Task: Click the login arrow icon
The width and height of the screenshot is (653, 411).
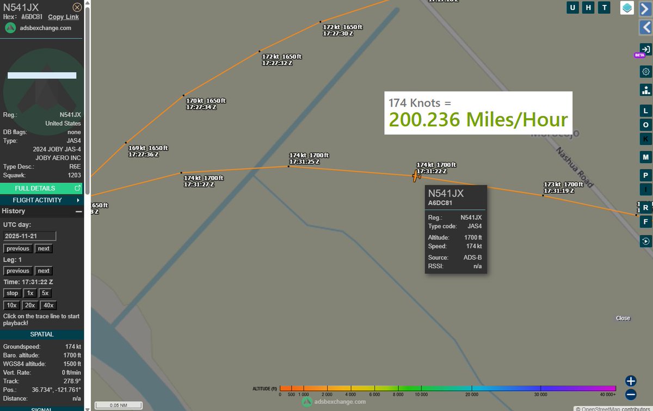Action: coord(645,50)
